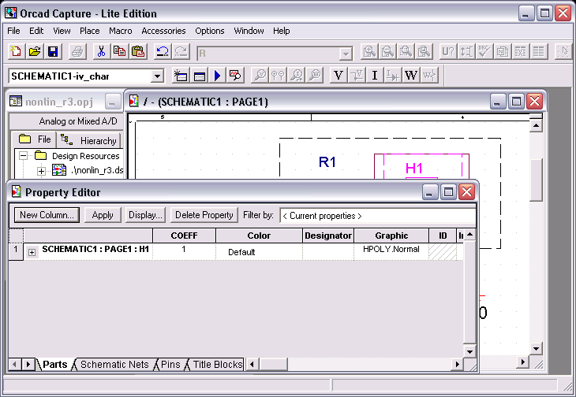Toggle bias power display (W button)

tap(411, 76)
